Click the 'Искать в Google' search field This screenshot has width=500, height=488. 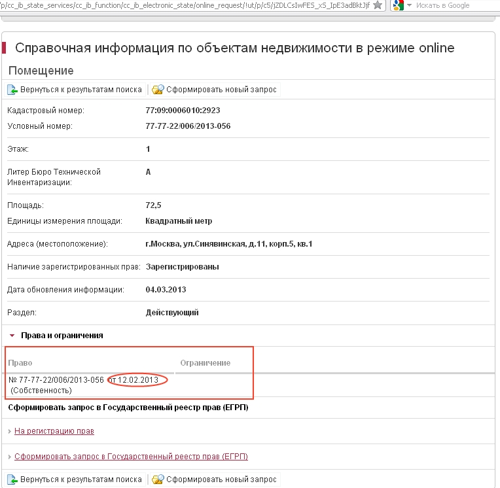(452, 5)
